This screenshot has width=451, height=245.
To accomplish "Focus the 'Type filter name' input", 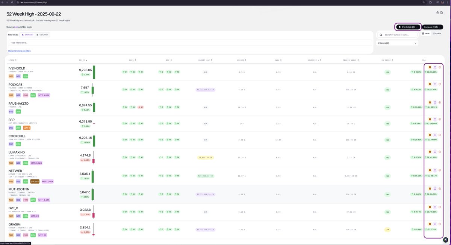I will [190, 43].
